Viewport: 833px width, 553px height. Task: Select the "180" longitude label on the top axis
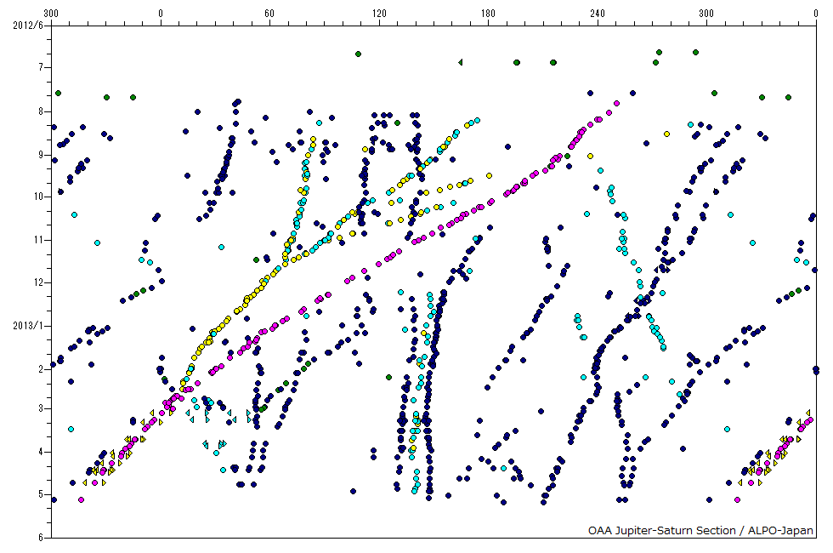tap(488, 14)
